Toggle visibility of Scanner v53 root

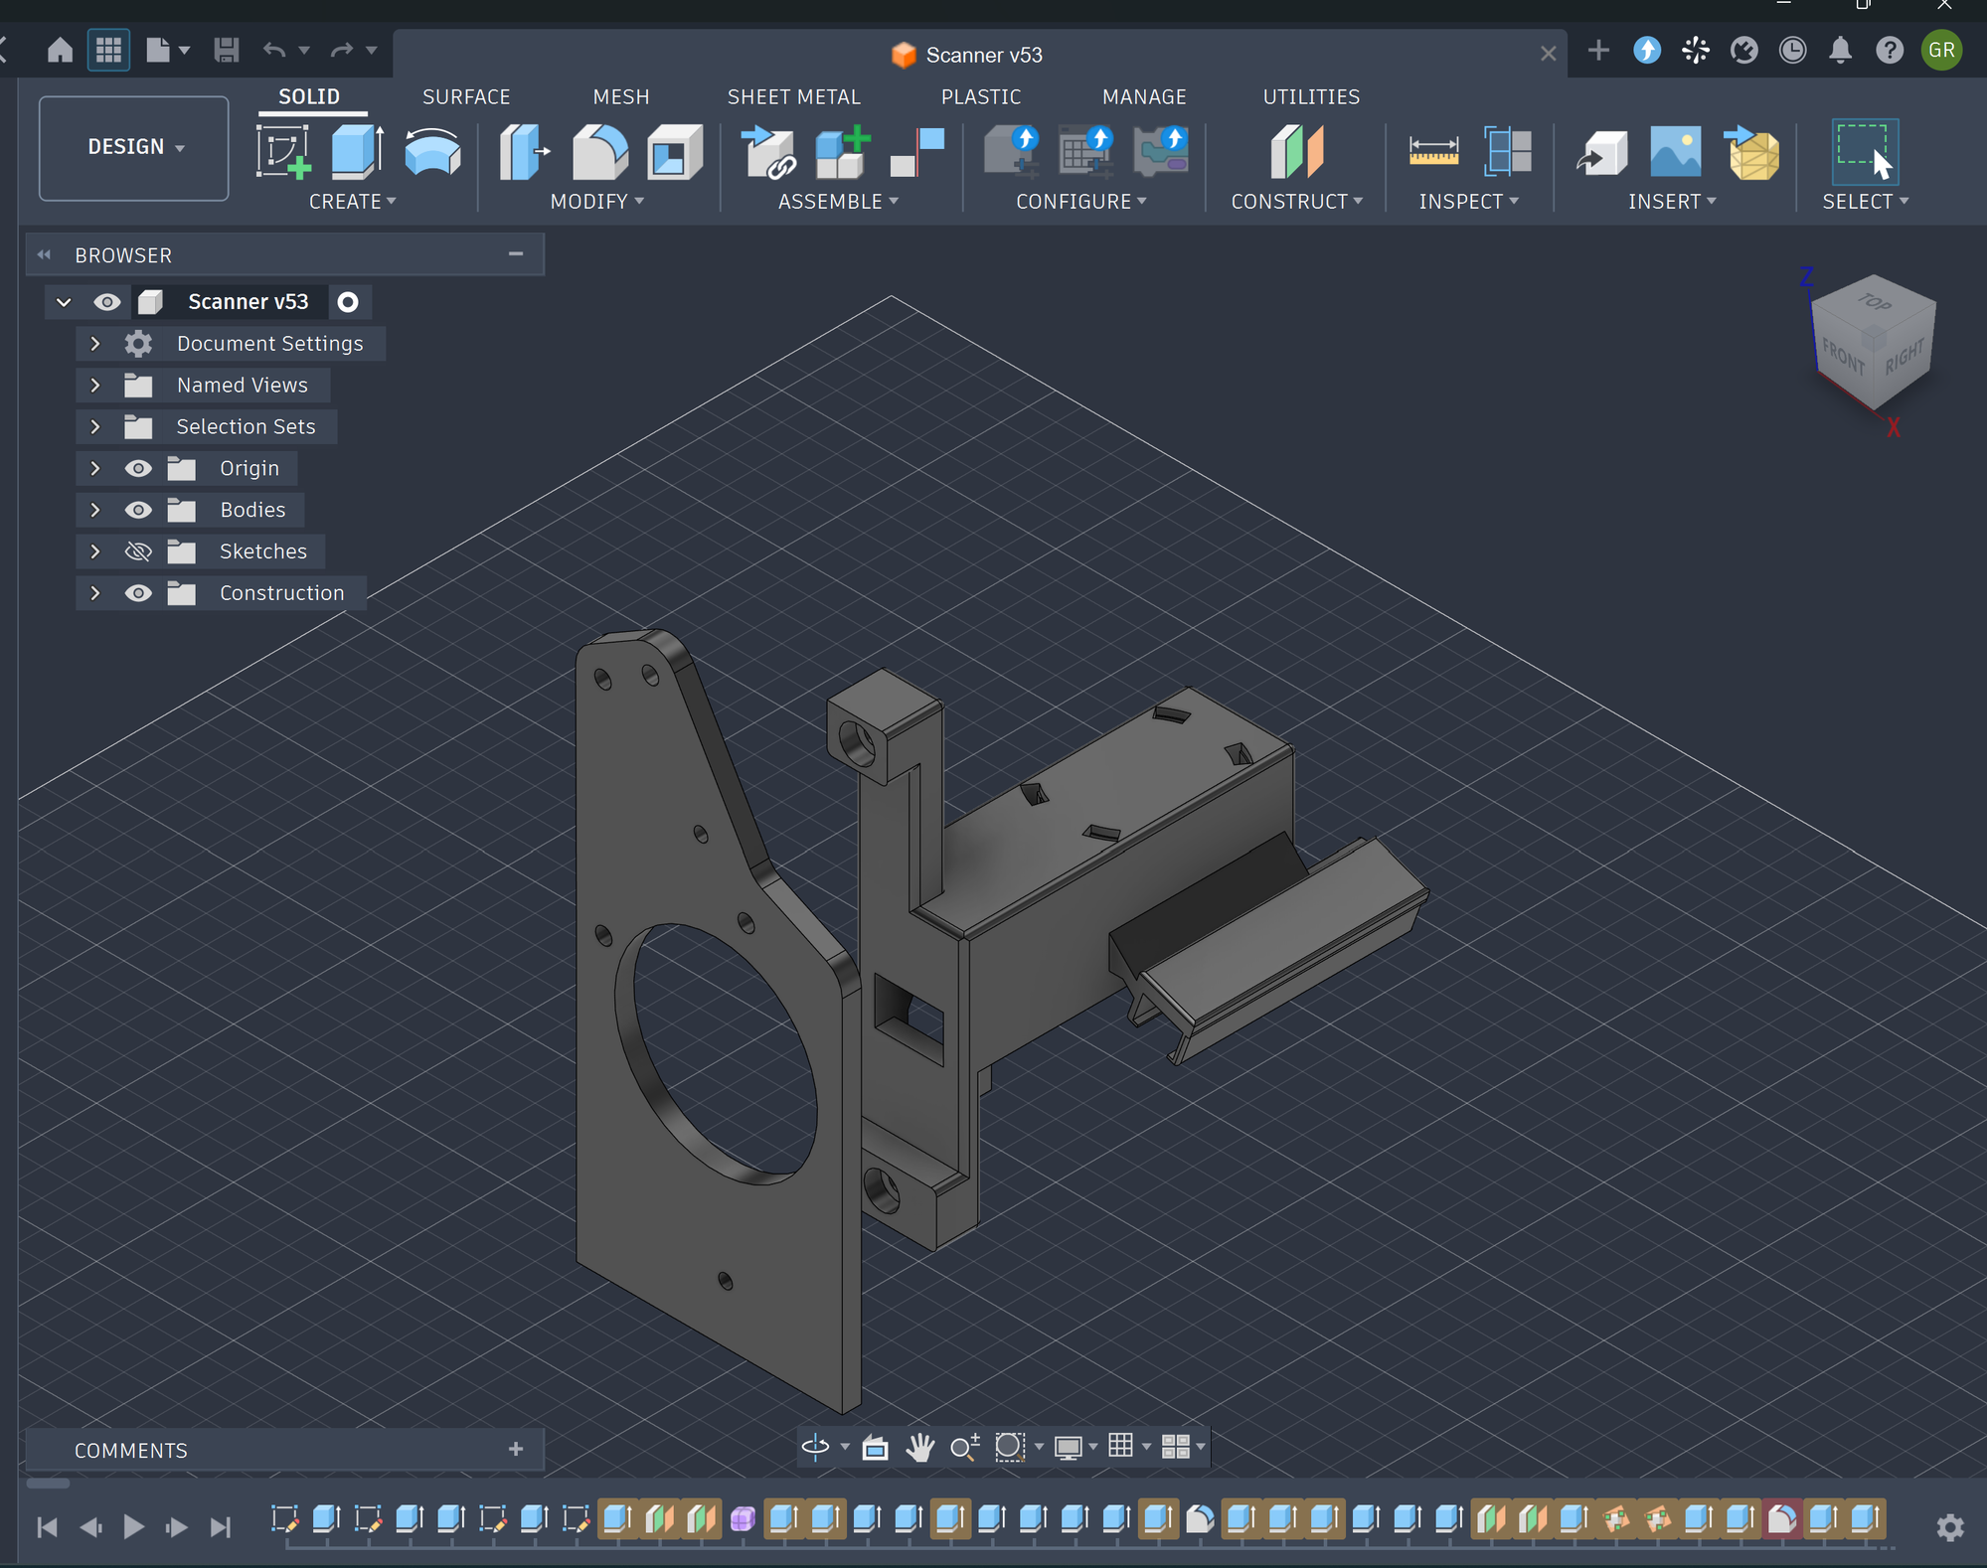pyautogui.click(x=107, y=301)
